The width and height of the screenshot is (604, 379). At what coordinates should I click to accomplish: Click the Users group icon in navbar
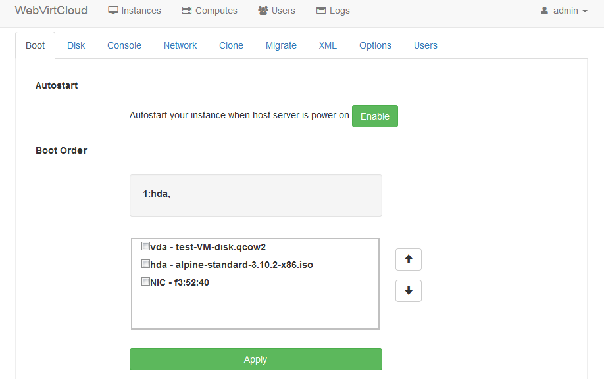pos(263,11)
